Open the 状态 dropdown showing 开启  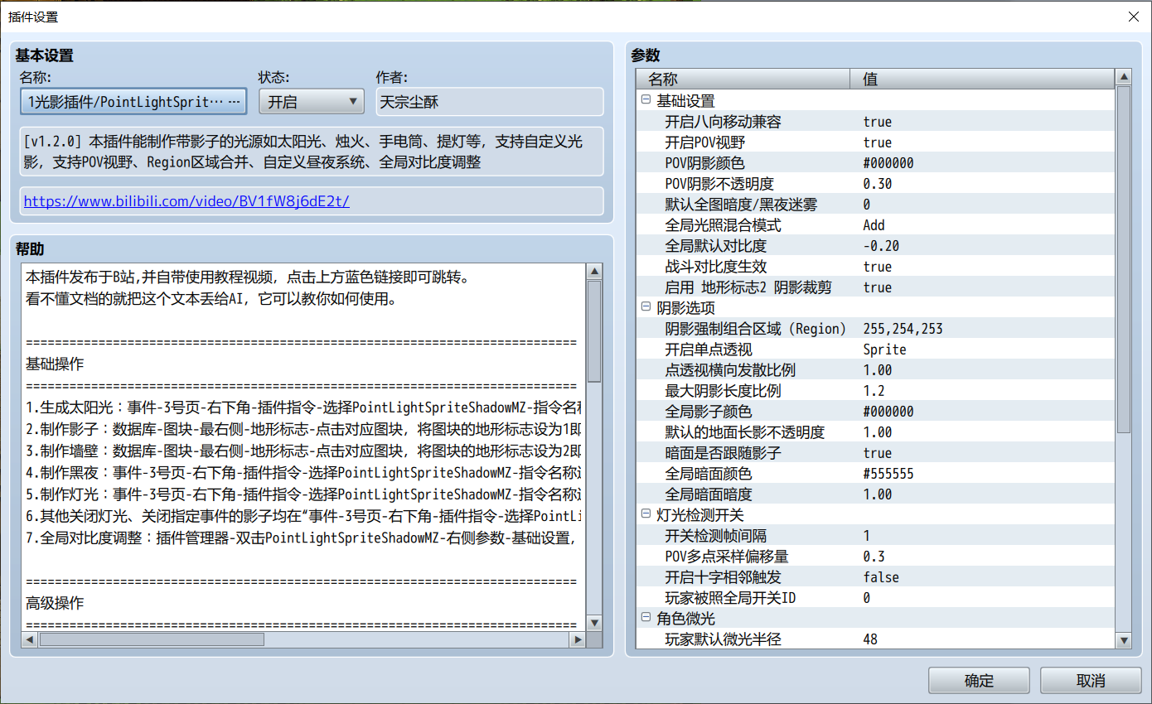coord(311,101)
